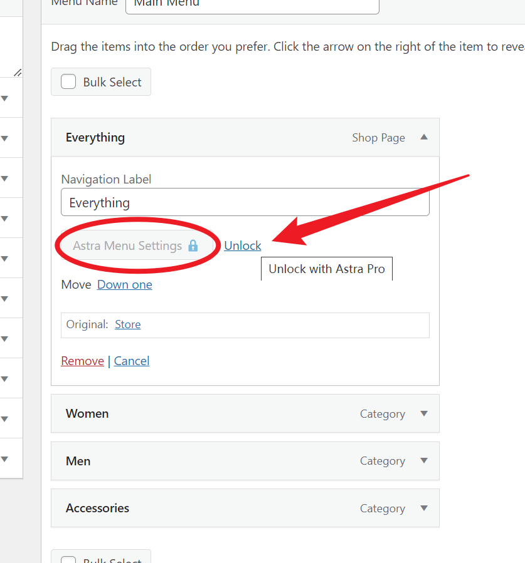The height and width of the screenshot is (563, 525).
Task: Click the Unlock with Astra Pro tooltip
Action: pos(326,269)
